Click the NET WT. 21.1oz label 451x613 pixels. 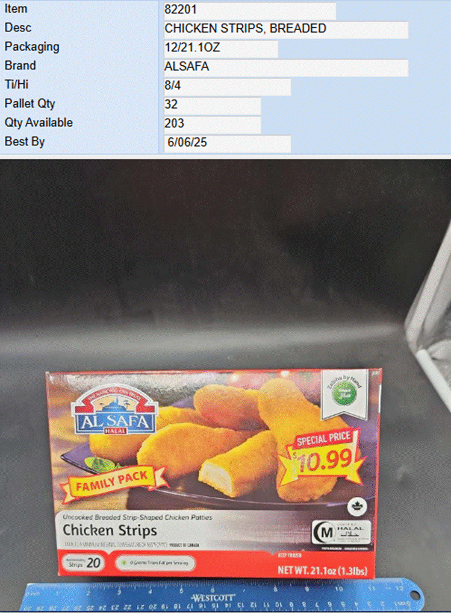click(322, 570)
